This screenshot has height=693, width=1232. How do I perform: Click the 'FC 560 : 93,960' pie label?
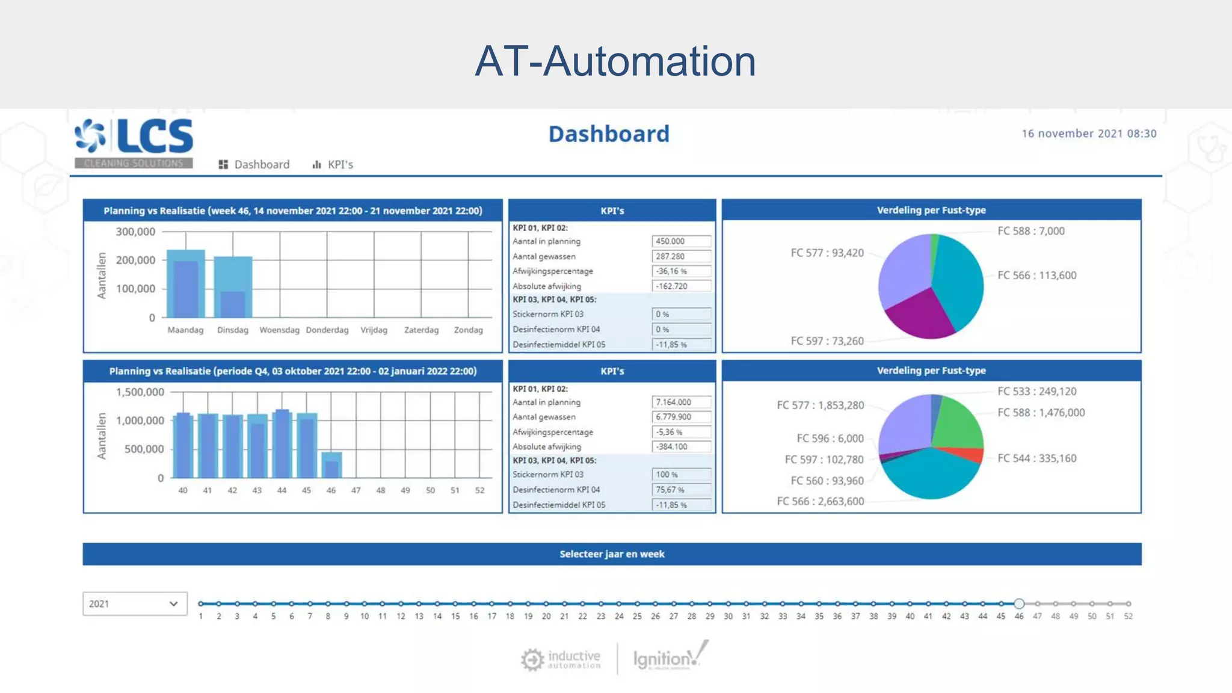[x=827, y=481]
